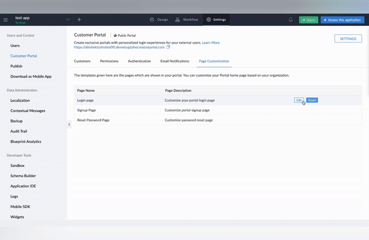Copy the portal URL with copy icon

point(168,47)
